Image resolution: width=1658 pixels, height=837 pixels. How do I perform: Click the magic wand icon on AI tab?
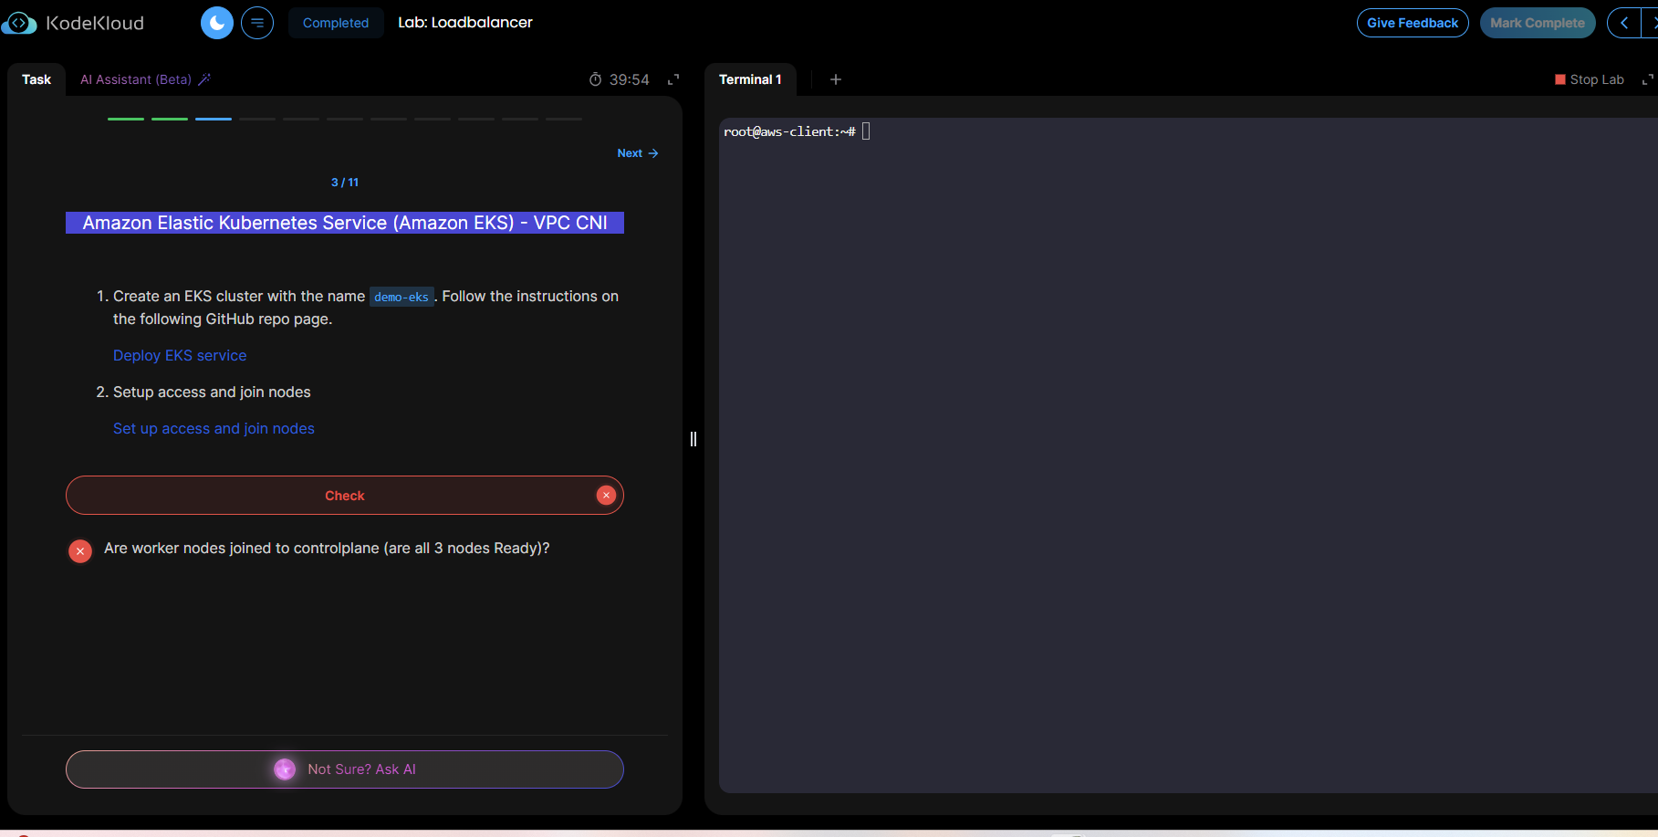click(x=204, y=79)
